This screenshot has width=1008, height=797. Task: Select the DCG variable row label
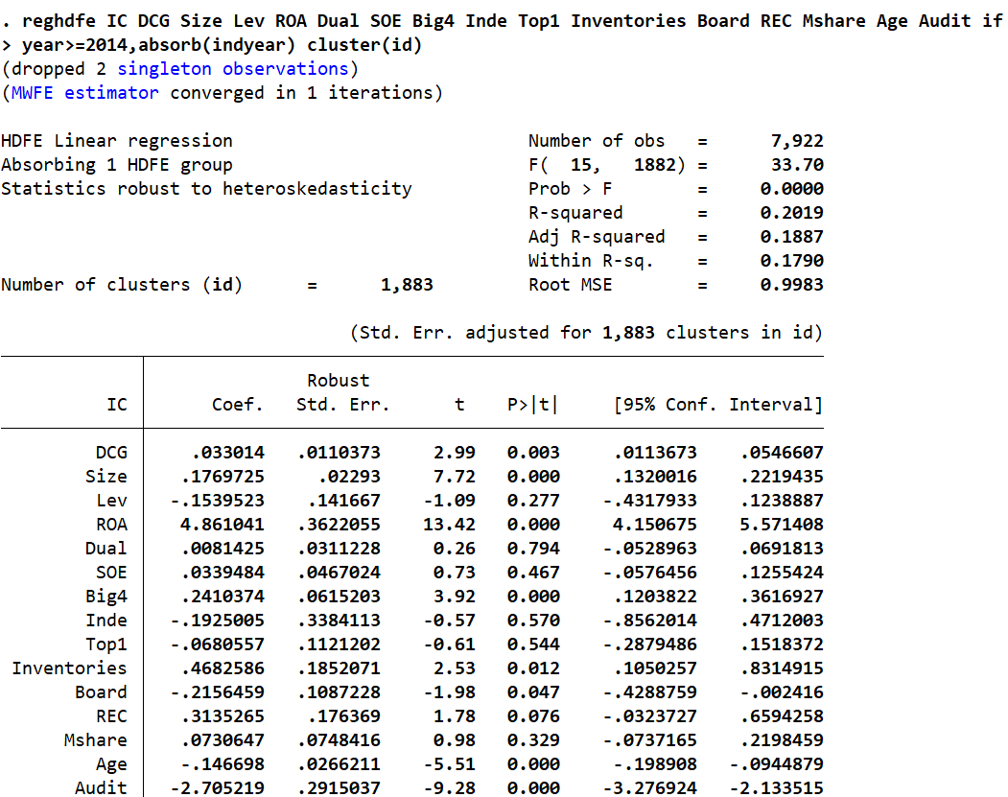coord(110,453)
